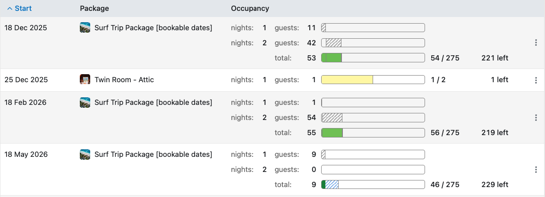This screenshot has height=197, width=545.
Task: Click the Occupancy column header
Action: tap(250, 9)
